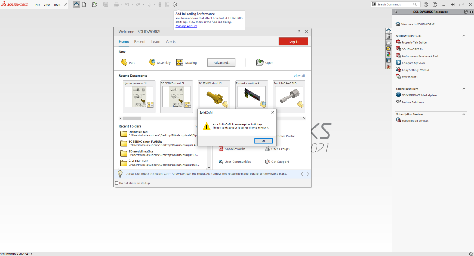The height and width of the screenshot is (256, 474).
Task: Click OK in the SolidCAM dialog
Action: coord(263,141)
